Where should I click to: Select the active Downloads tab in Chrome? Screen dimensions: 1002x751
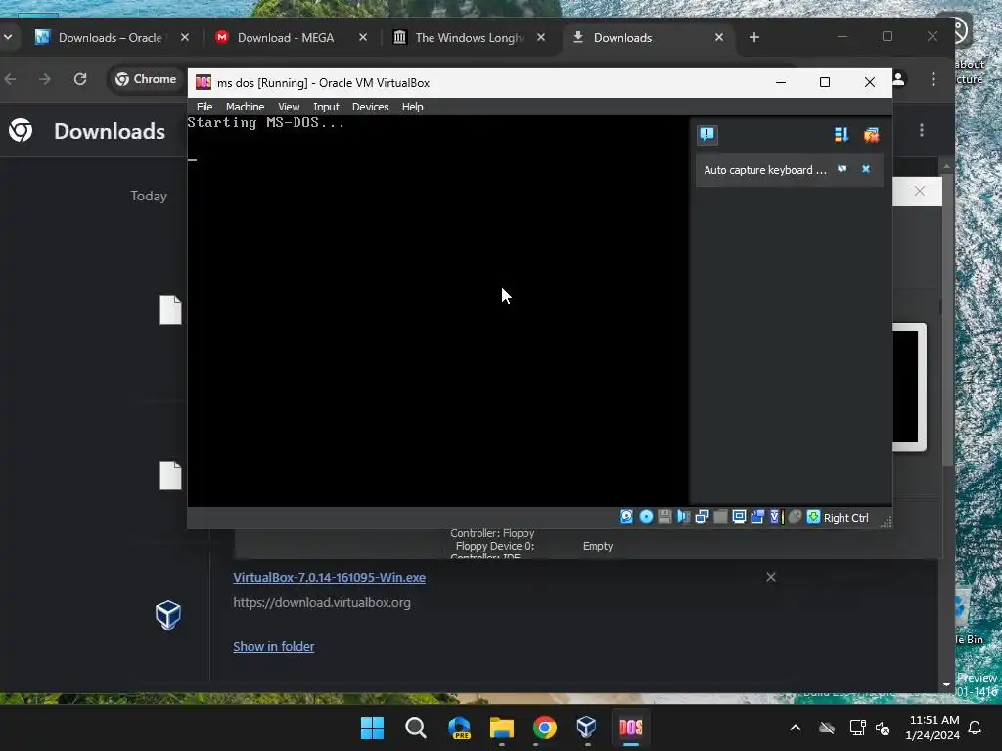646,38
